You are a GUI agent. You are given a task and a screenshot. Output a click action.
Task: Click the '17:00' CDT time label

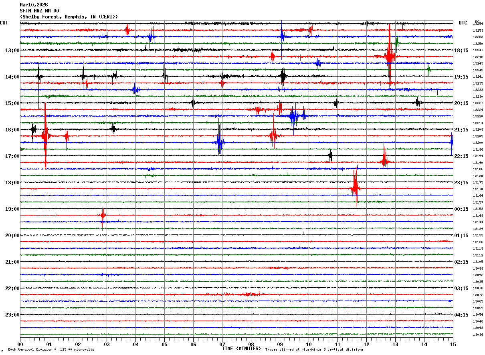tap(12, 156)
